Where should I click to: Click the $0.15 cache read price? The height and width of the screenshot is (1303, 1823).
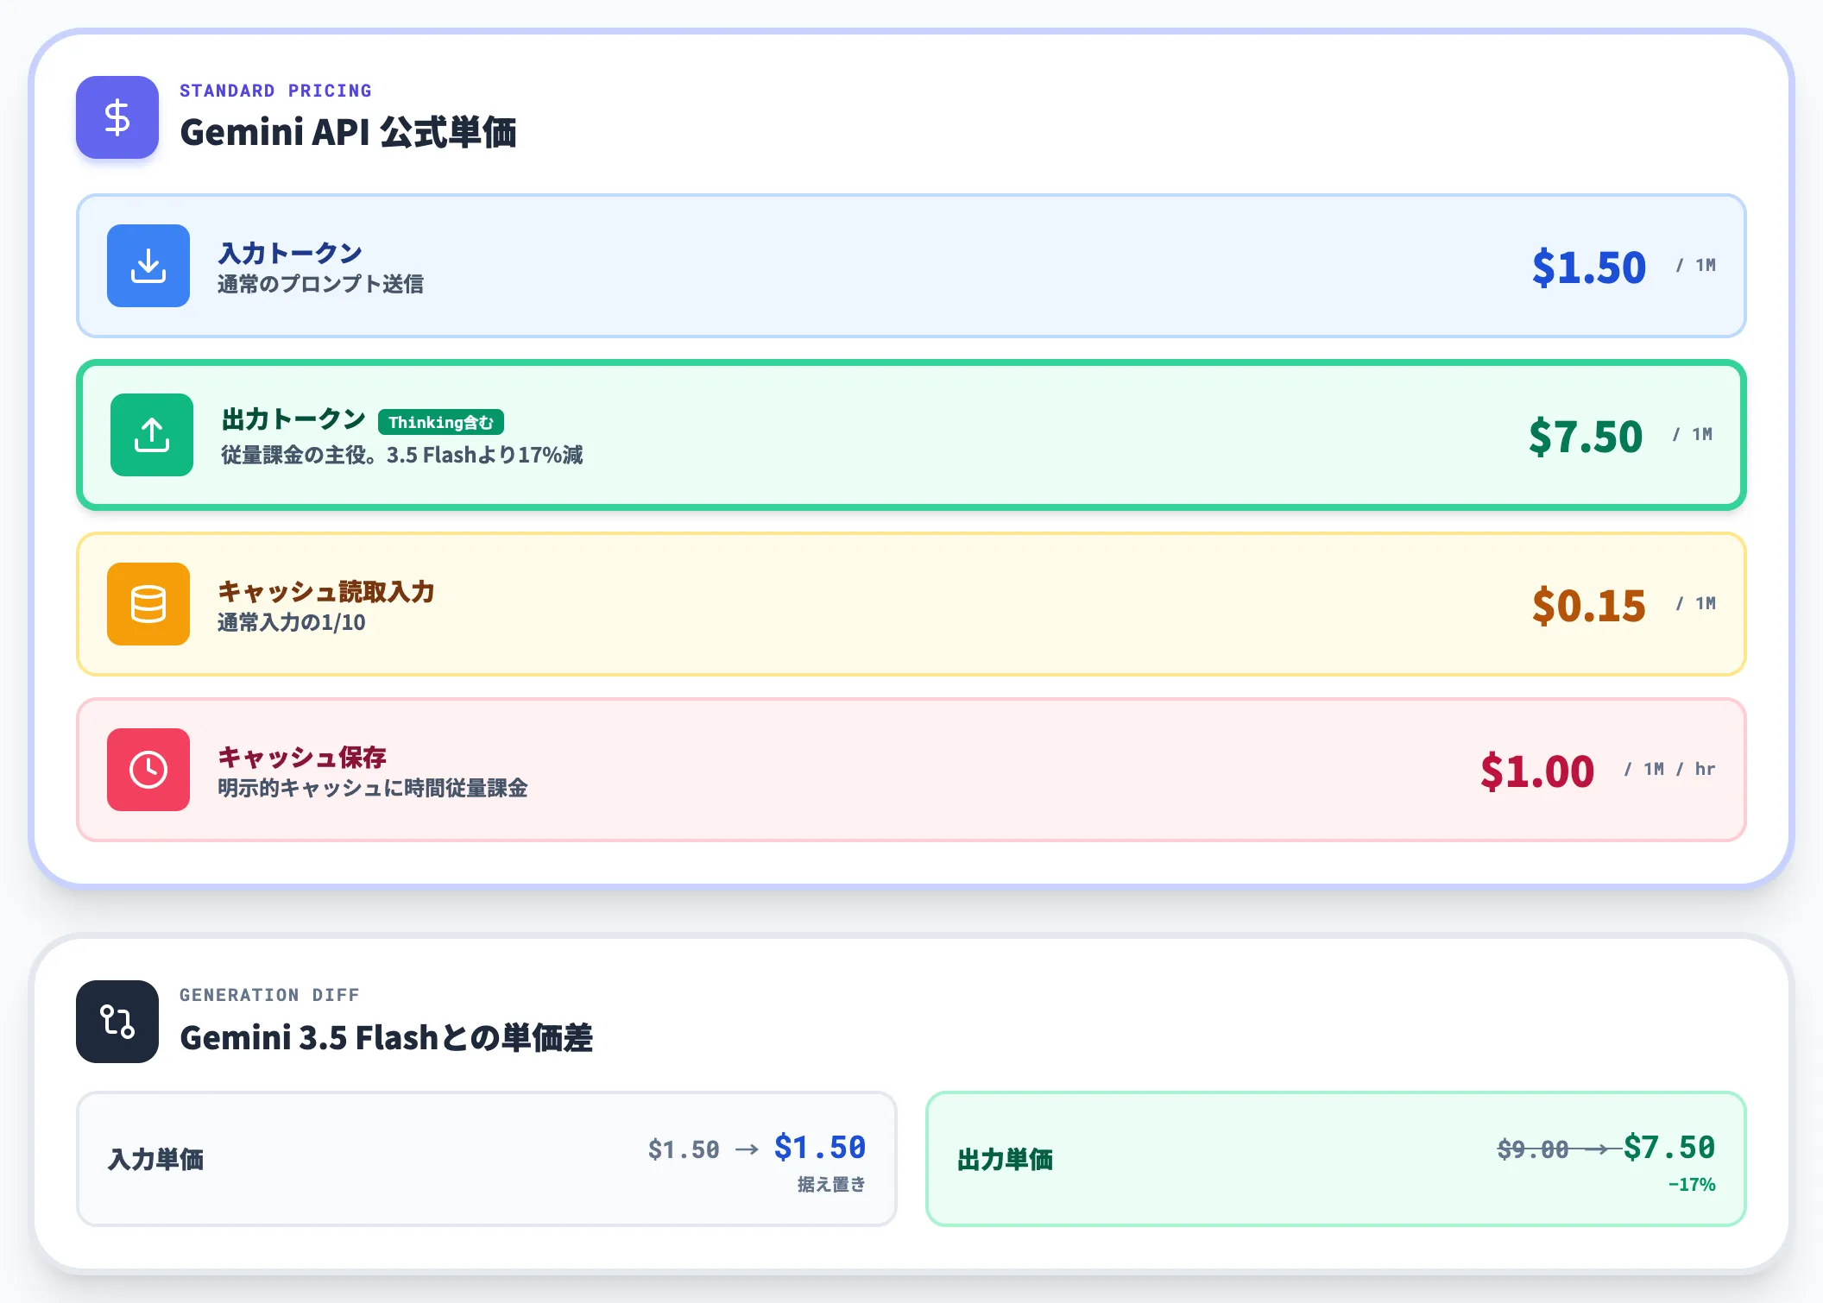(1589, 606)
